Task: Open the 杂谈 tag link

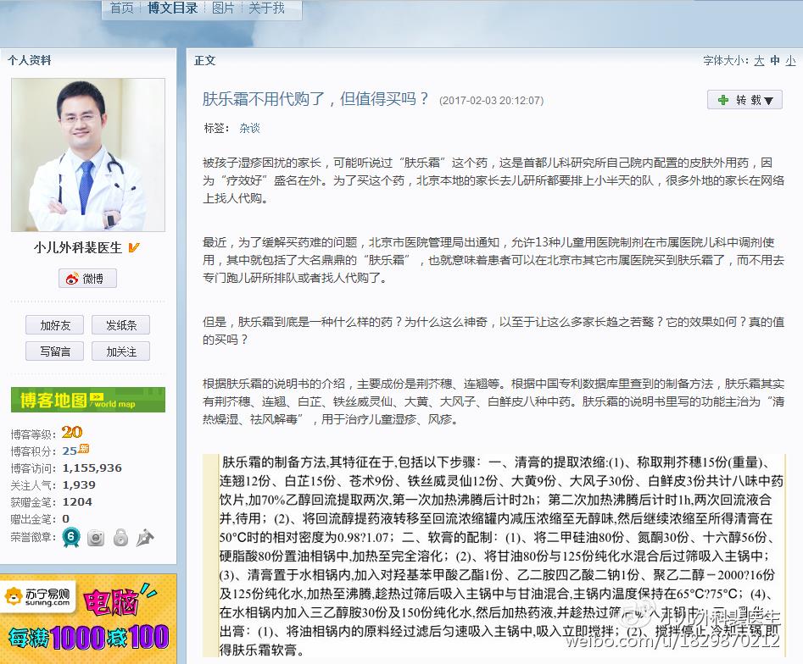Action: 249,127
